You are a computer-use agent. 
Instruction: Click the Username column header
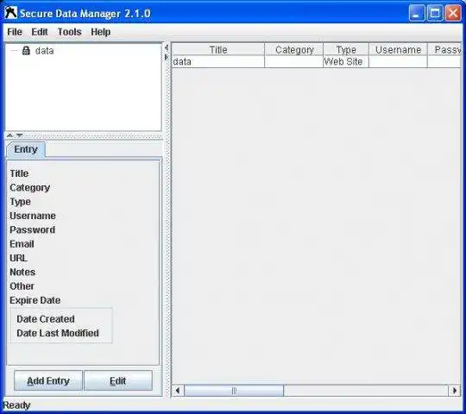tap(398, 50)
